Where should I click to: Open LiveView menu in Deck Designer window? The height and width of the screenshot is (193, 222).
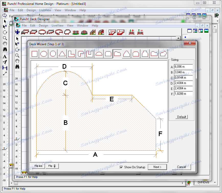(58, 26)
